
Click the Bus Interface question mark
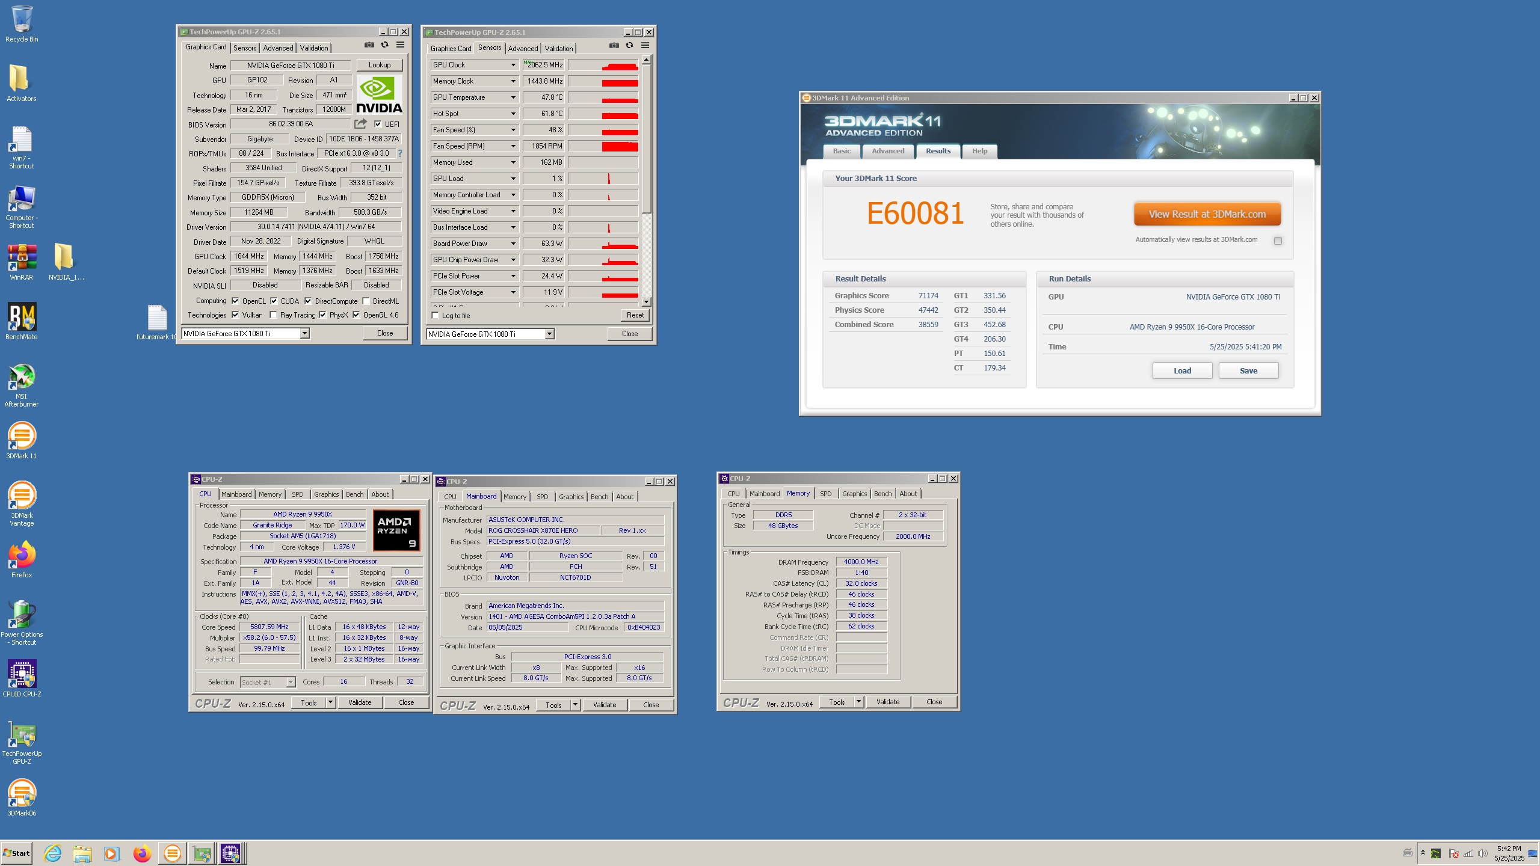pyautogui.click(x=400, y=153)
